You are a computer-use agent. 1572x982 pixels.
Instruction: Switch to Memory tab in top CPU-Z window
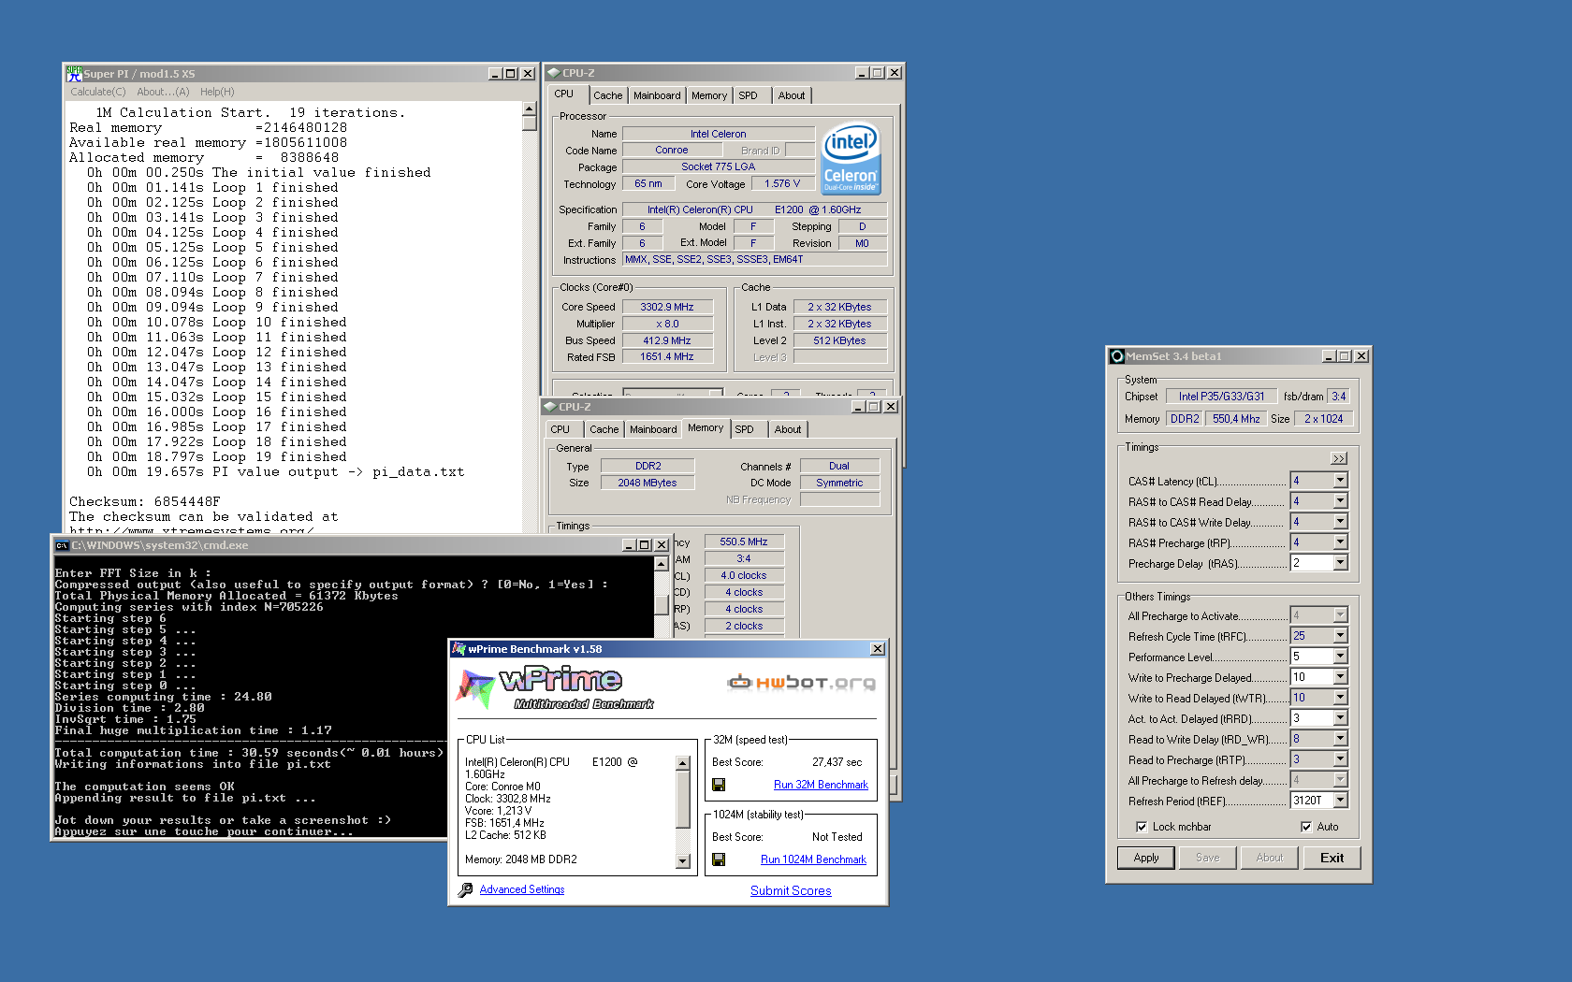coord(709,95)
